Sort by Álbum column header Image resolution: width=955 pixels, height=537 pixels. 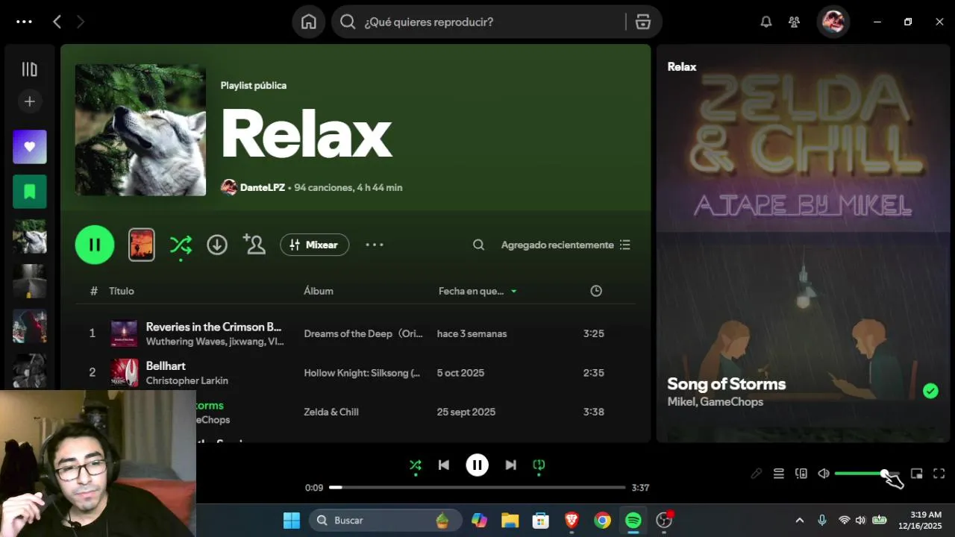point(319,291)
